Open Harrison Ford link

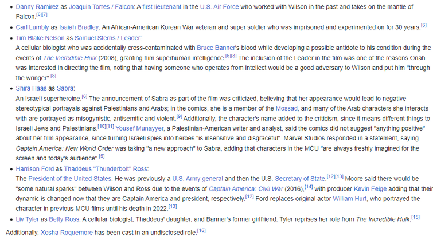pyautogui.click(x=35, y=169)
